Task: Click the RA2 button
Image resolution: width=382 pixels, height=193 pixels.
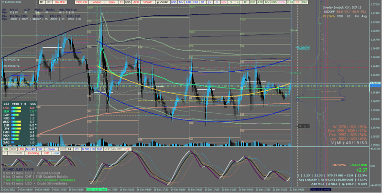Action: [x=304, y=2]
